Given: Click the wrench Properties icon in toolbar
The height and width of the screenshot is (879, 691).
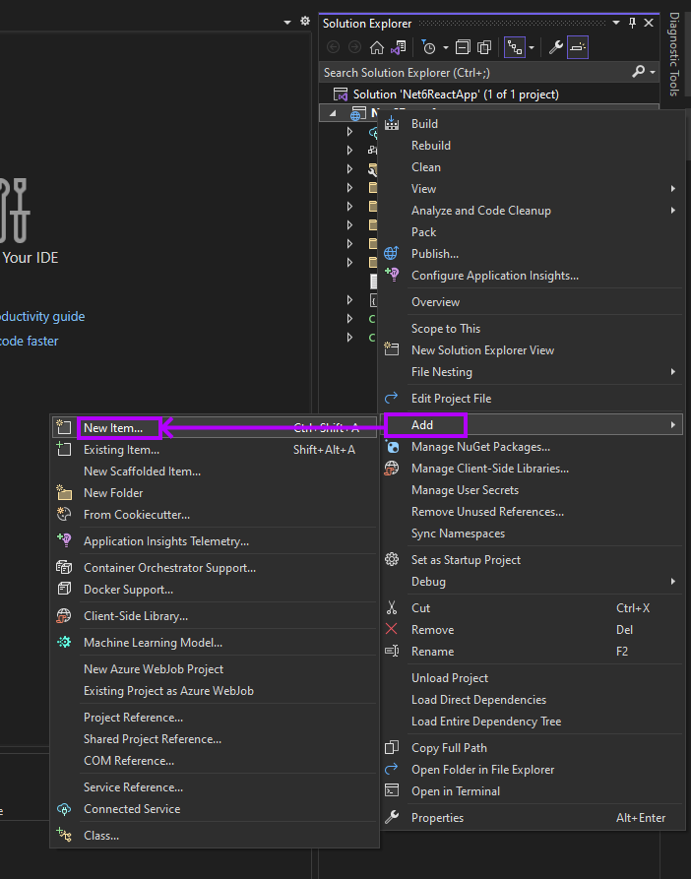Looking at the screenshot, I should click(556, 47).
